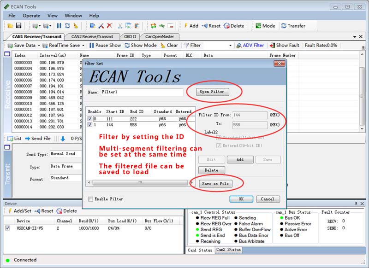The width and height of the screenshot is (369, 268).
Task: Click the Show Fault icon
Action: pos(273,46)
